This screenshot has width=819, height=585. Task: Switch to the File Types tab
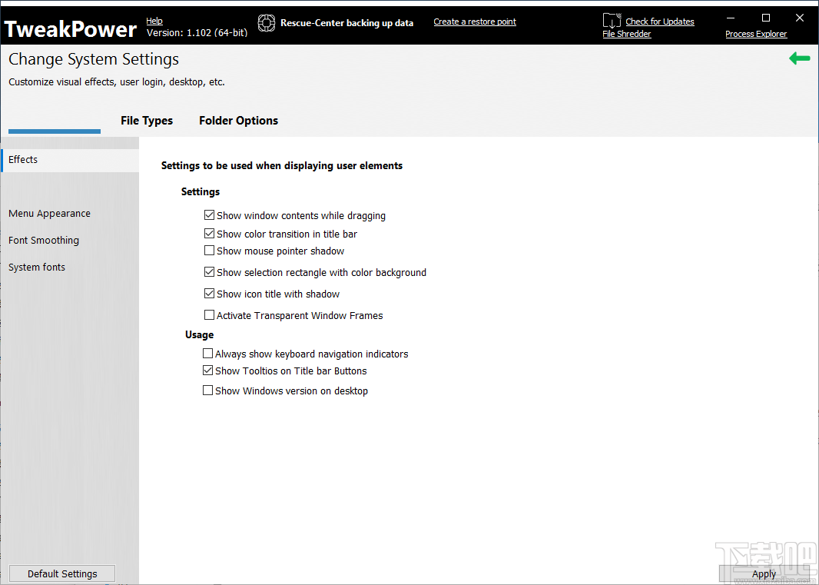pyautogui.click(x=147, y=121)
